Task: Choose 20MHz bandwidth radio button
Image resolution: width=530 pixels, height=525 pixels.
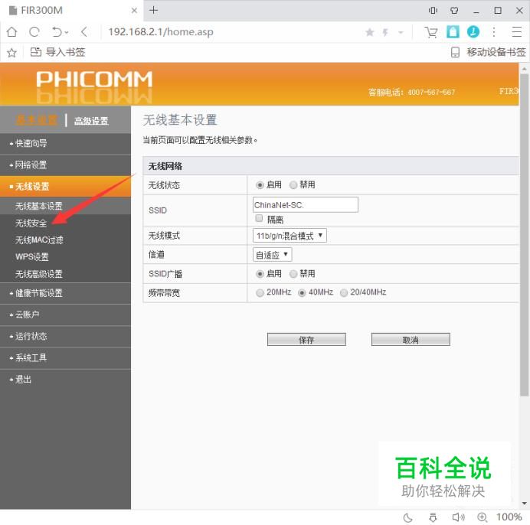Action: pos(260,293)
